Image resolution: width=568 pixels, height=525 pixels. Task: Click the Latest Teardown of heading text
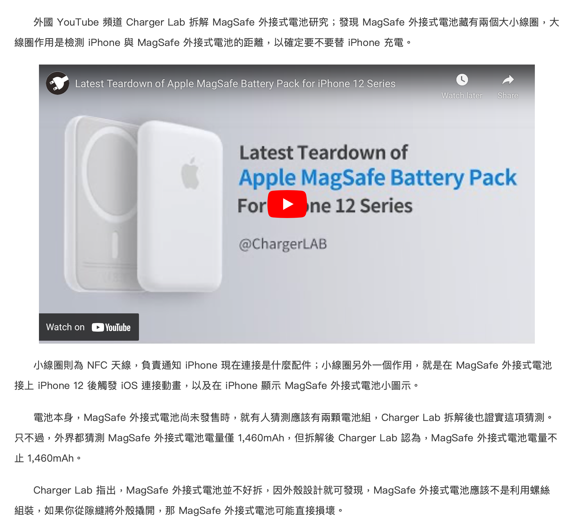coord(324,152)
